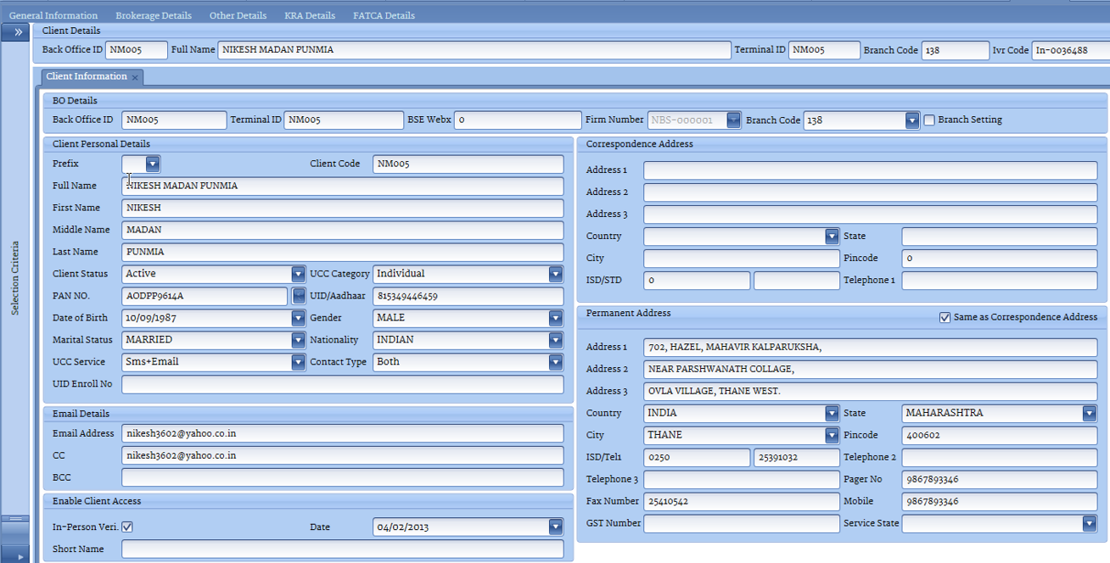Screen dimensions: 1110x563
Task: Click the small button beside PAN NO.
Action: (x=298, y=296)
